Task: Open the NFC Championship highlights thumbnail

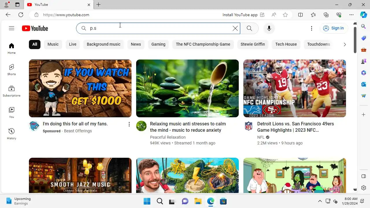Action: click(295, 88)
